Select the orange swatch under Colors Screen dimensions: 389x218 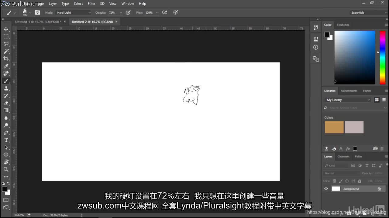(x=334, y=127)
